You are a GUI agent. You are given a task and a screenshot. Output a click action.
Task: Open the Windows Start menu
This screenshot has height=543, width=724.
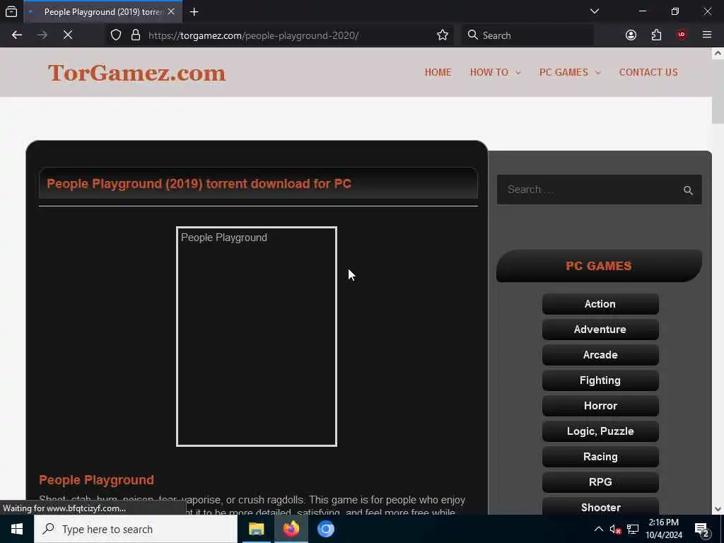17,529
